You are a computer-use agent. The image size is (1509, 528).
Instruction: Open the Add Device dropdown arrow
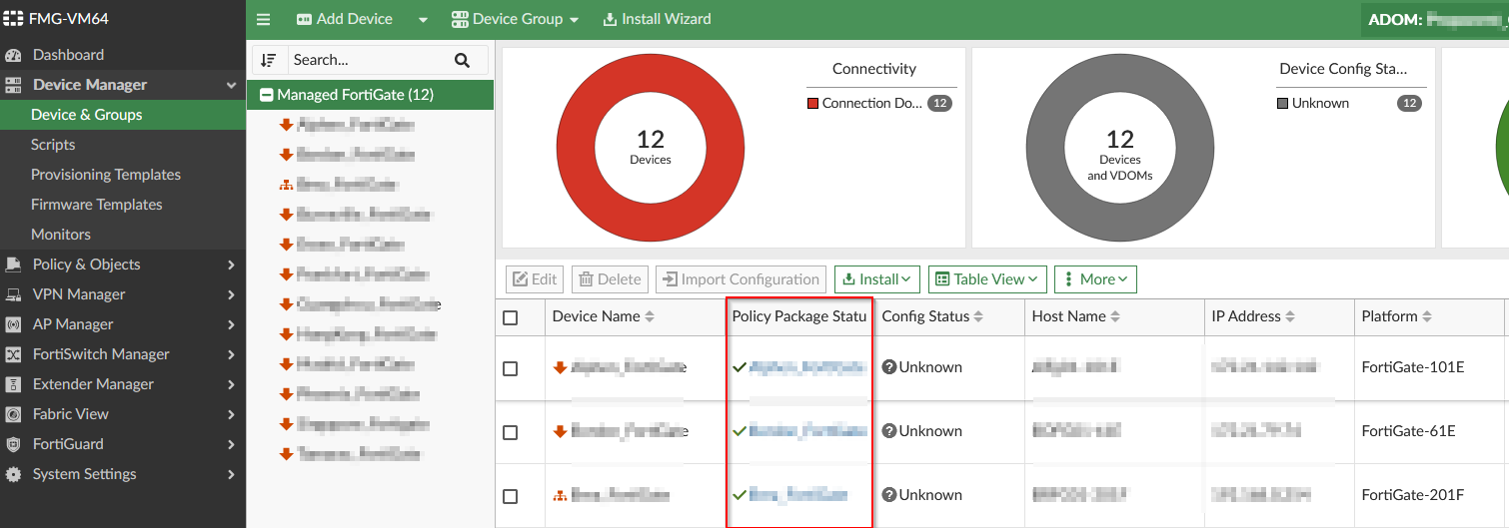point(423,19)
